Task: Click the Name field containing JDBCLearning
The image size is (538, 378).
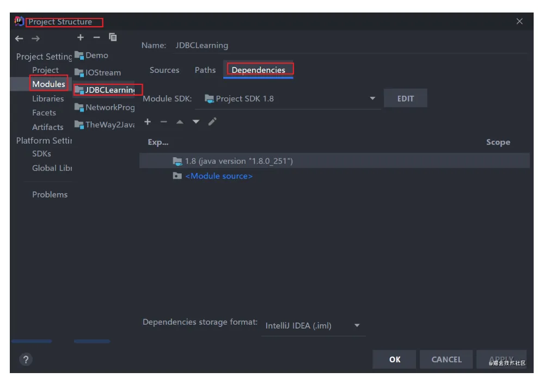Action: (x=351, y=46)
